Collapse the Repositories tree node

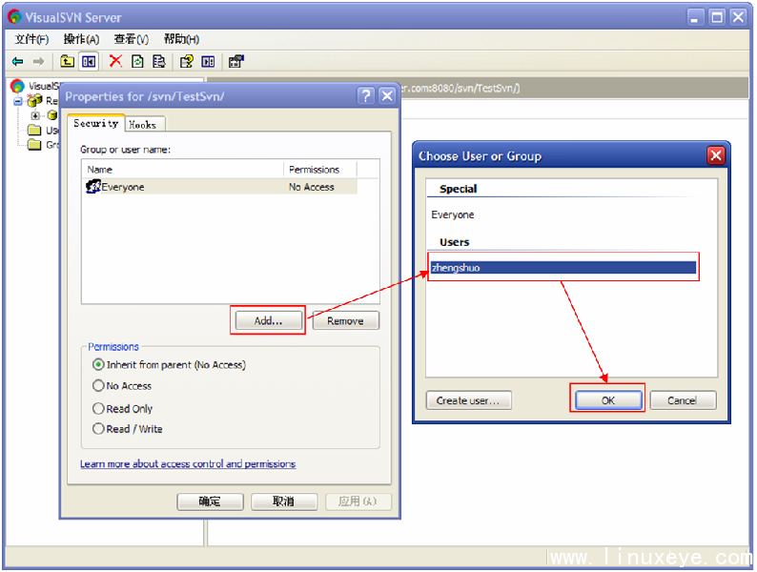tap(18, 101)
